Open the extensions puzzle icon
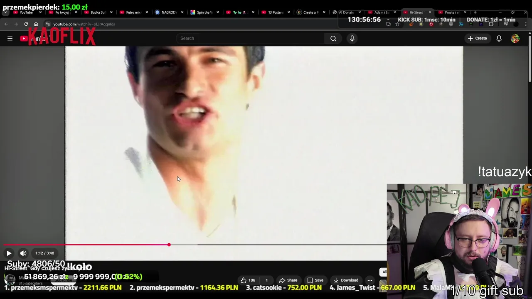Viewport: 532px width, 299px height. [x=491, y=24]
